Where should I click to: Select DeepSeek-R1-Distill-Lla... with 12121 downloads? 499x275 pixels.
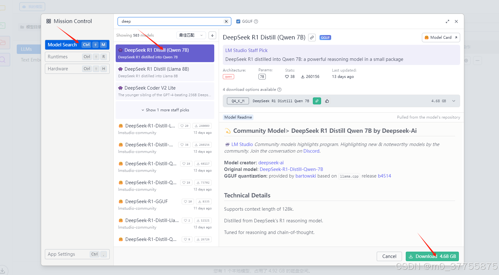pos(165,224)
